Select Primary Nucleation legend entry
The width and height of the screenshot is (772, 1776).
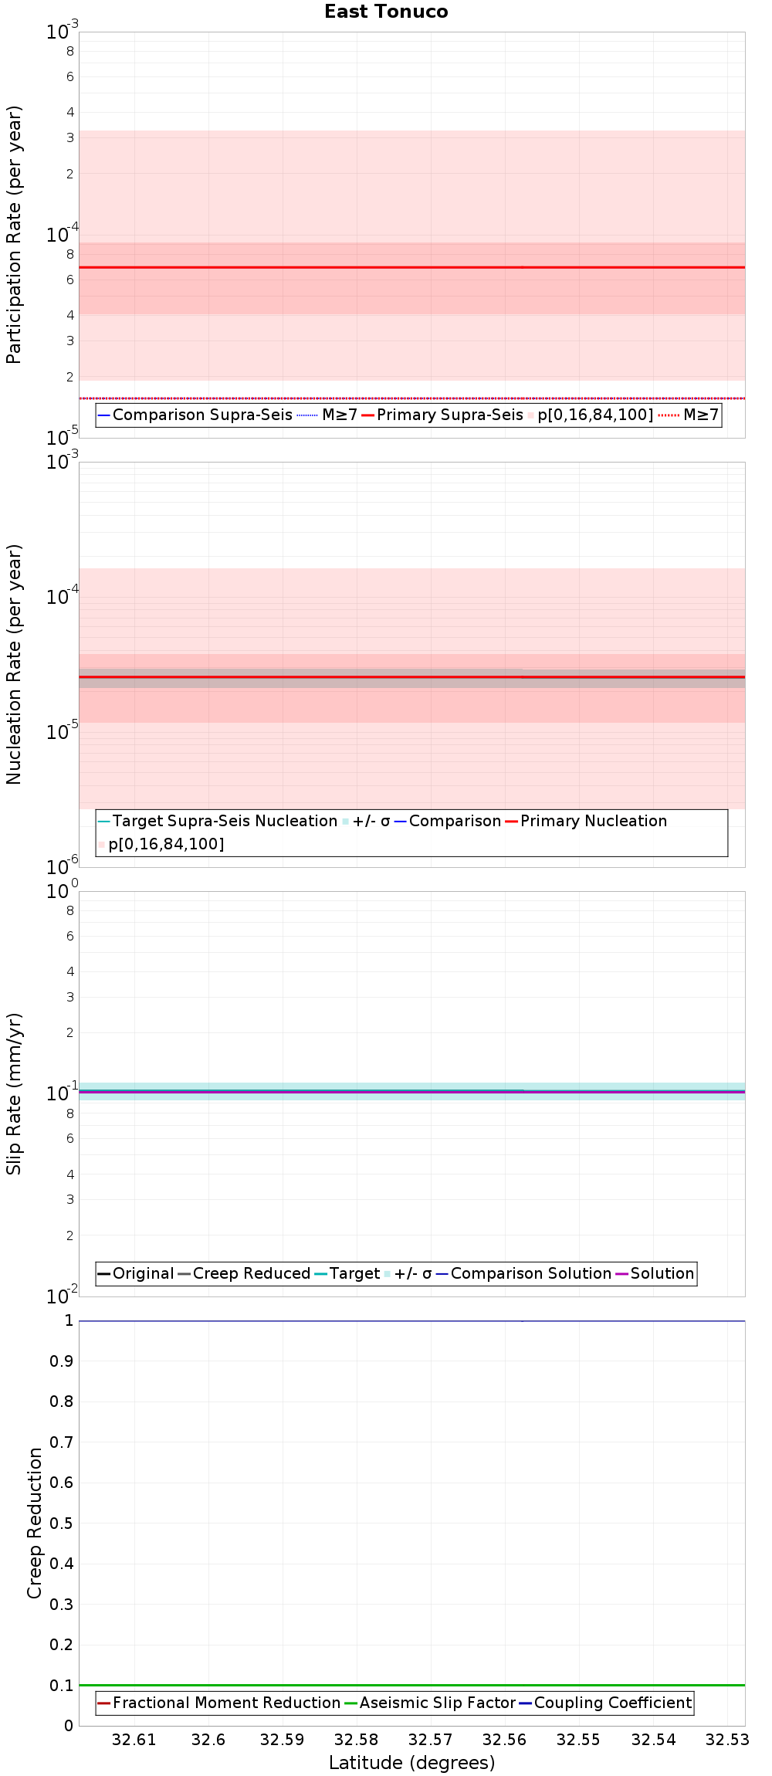tap(586, 821)
